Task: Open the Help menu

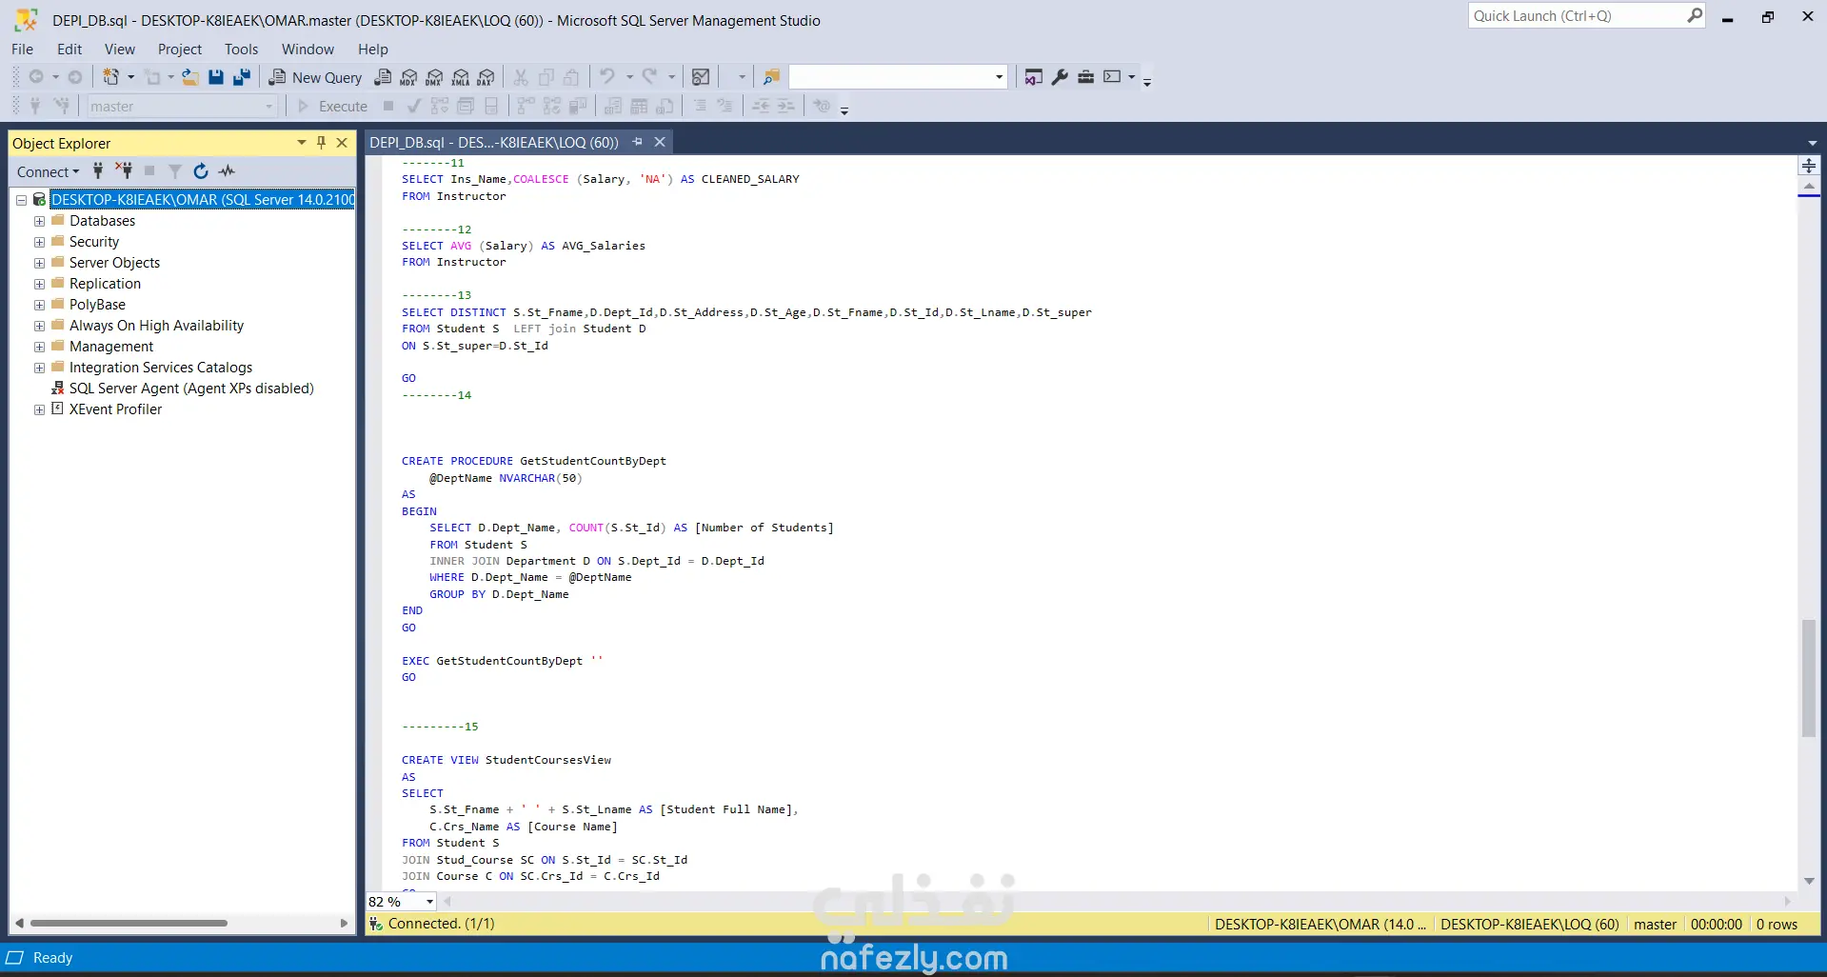Action: click(x=373, y=50)
